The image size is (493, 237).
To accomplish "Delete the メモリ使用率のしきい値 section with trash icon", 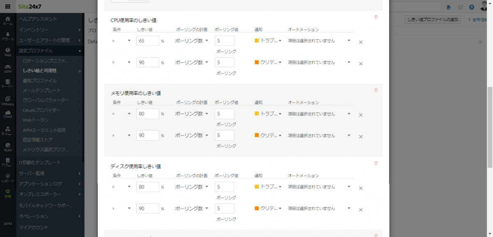I will click(x=376, y=90).
